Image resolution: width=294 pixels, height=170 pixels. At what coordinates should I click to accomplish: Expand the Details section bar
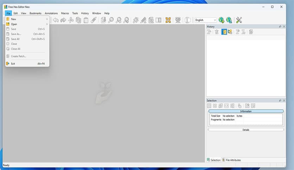click(x=246, y=130)
